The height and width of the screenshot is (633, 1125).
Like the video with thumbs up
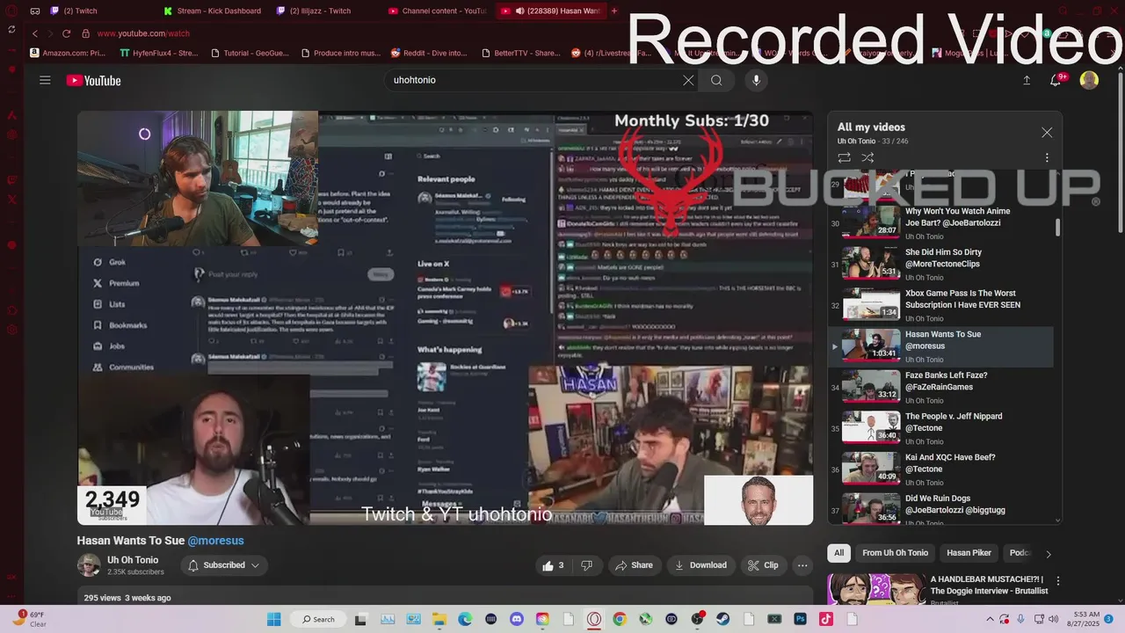coord(553,565)
